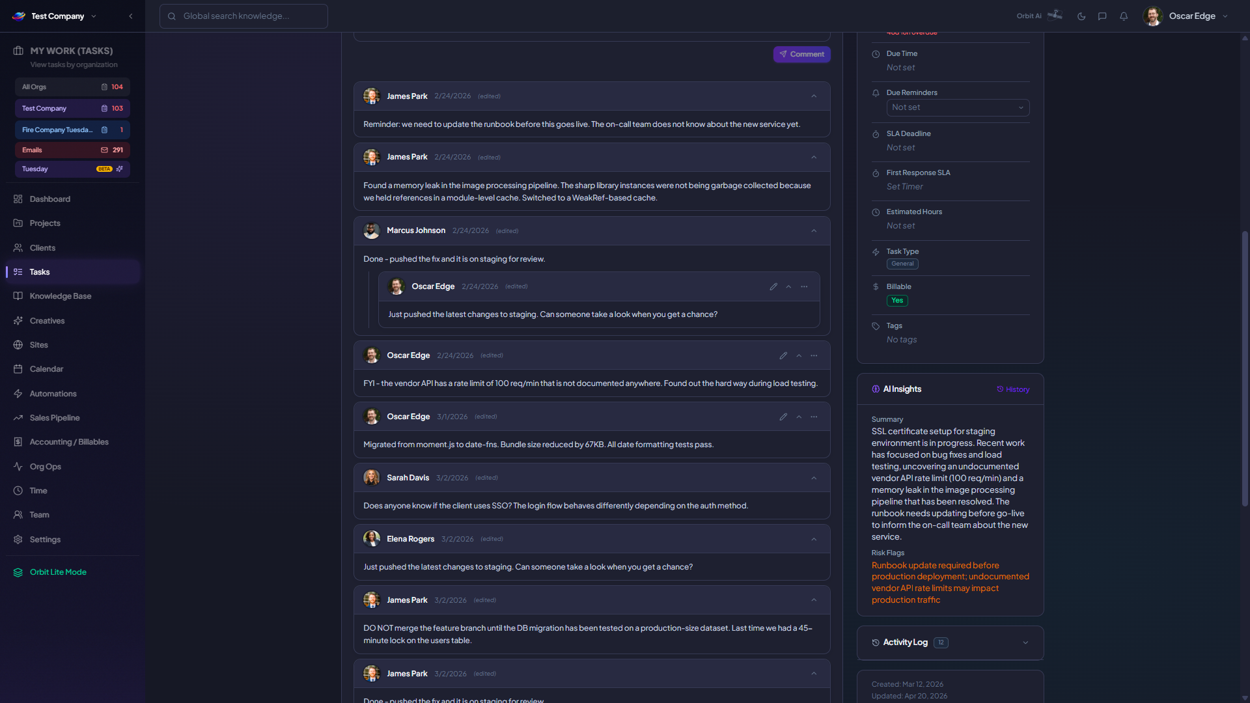Open Settings from sidebar

(72, 540)
